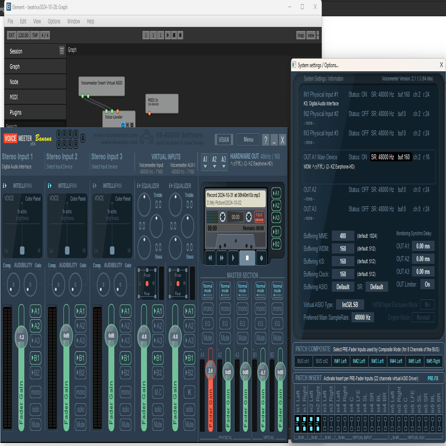Toggle the cassette recorder A1 bus button
This screenshot has height=446, width=446.
(276, 193)
